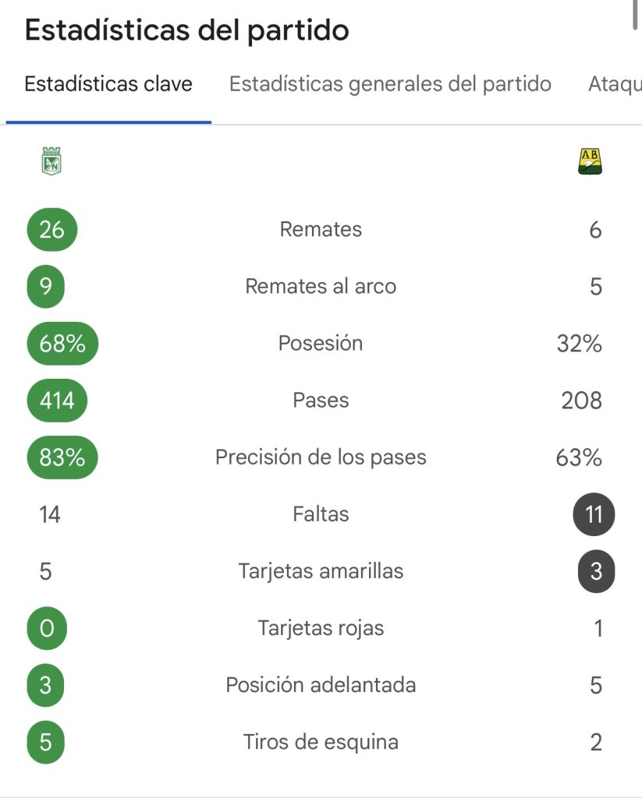Click the scrollbar at the top right edge
642x798 pixels.
(x=634, y=14)
